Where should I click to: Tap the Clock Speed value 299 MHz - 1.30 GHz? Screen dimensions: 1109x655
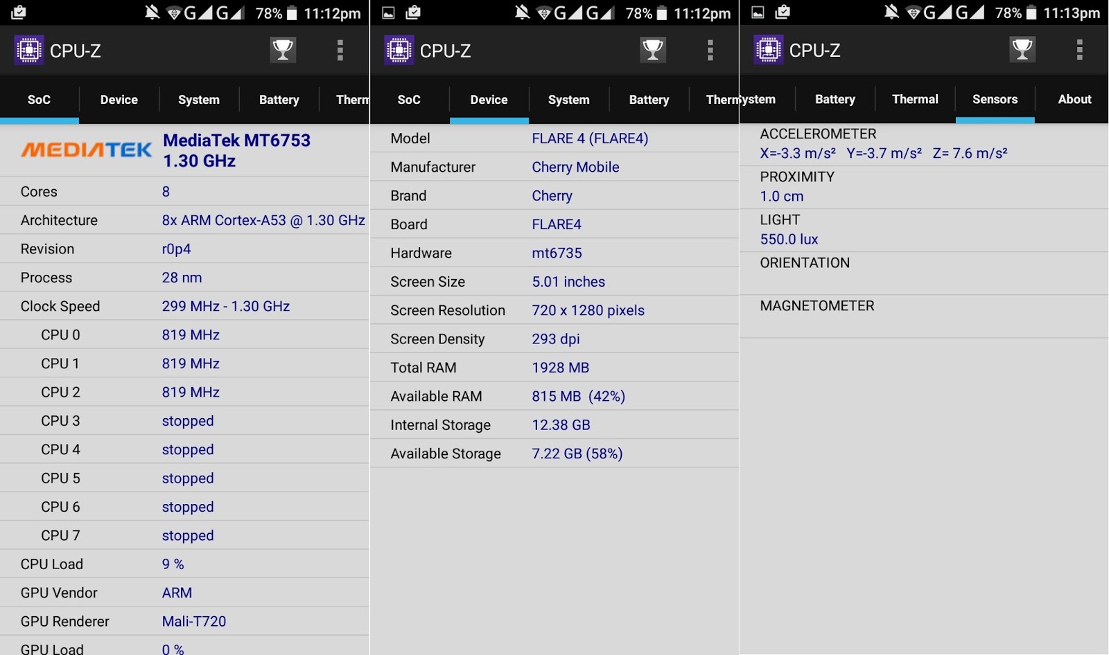tap(226, 306)
